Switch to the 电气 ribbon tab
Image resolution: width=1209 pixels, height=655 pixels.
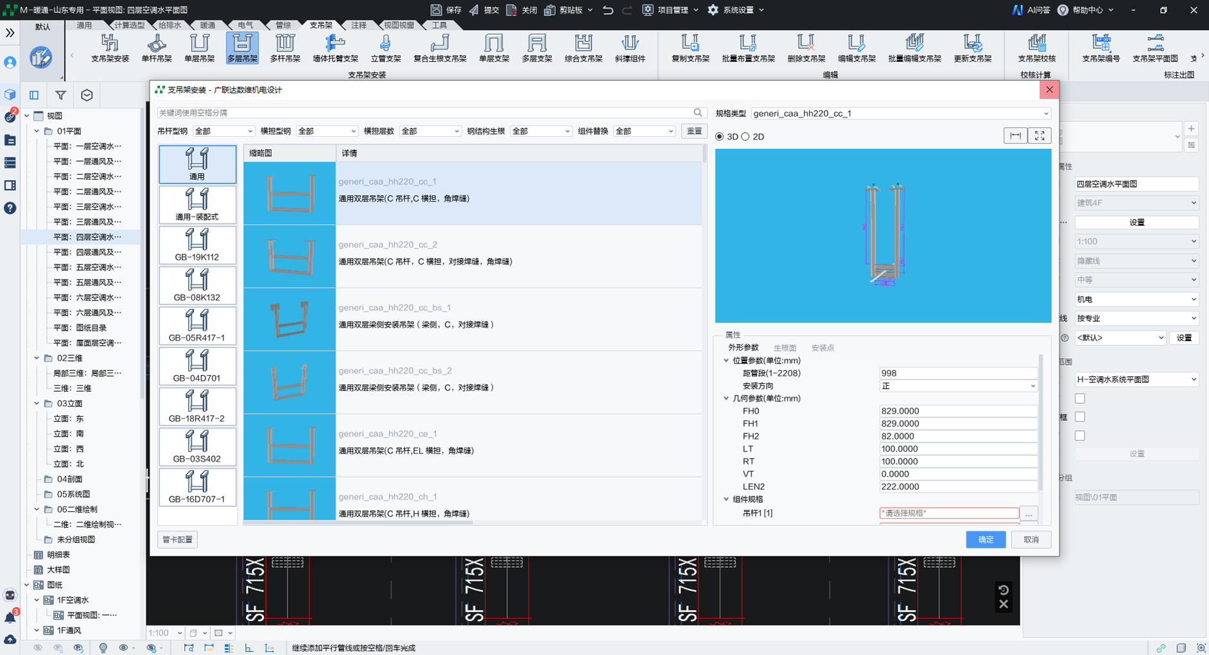click(245, 25)
